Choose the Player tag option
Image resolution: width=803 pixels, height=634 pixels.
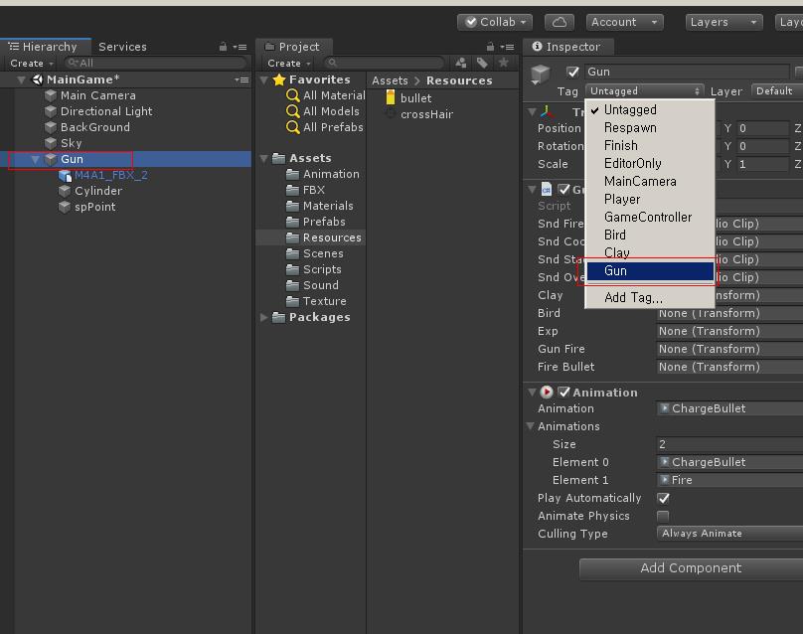649,199
